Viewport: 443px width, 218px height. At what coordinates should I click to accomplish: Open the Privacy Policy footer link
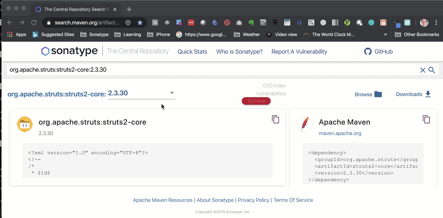click(254, 200)
